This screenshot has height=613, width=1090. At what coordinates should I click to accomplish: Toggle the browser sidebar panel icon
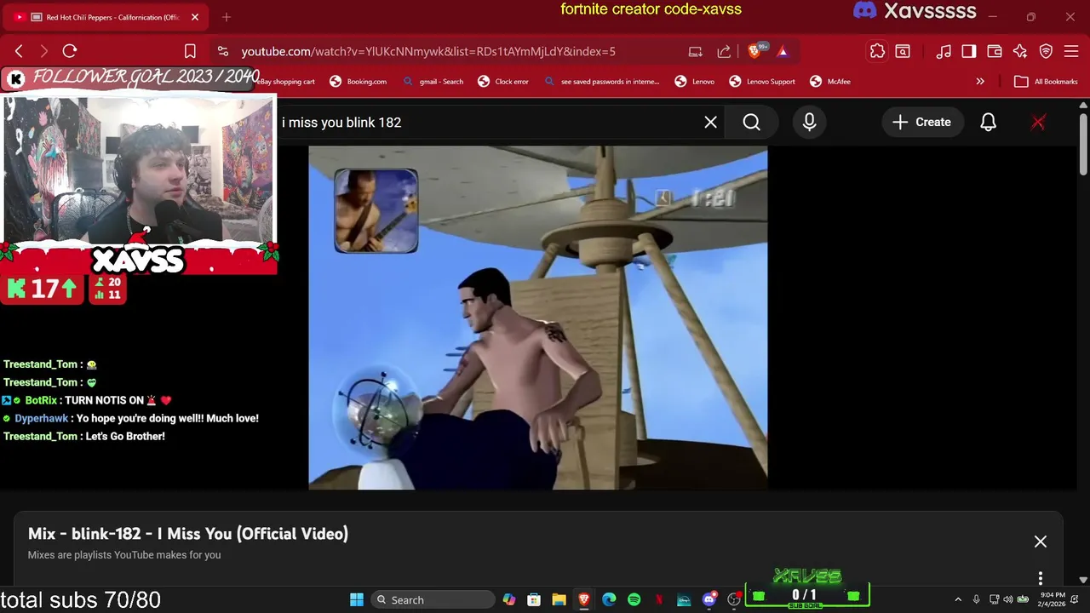(x=969, y=51)
